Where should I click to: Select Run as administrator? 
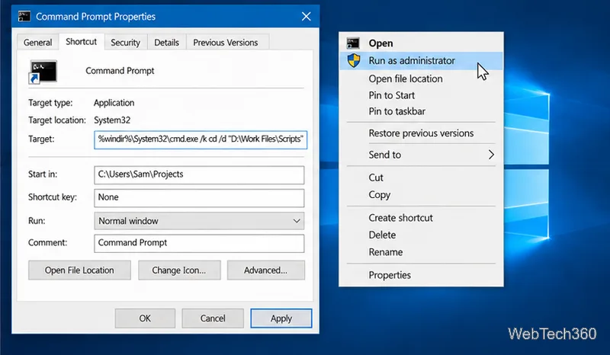(421, 61)
